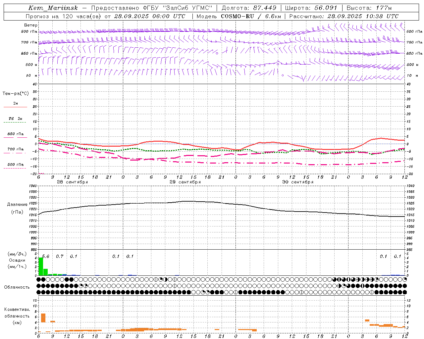
Task: Click the 2м temperature legend entry
Action: pyautogui.click(x=16, y=104)
